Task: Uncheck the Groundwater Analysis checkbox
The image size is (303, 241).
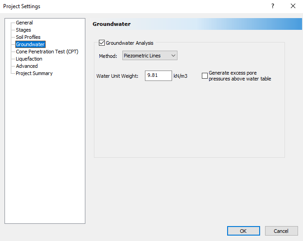Action: [x=102, y=43]
